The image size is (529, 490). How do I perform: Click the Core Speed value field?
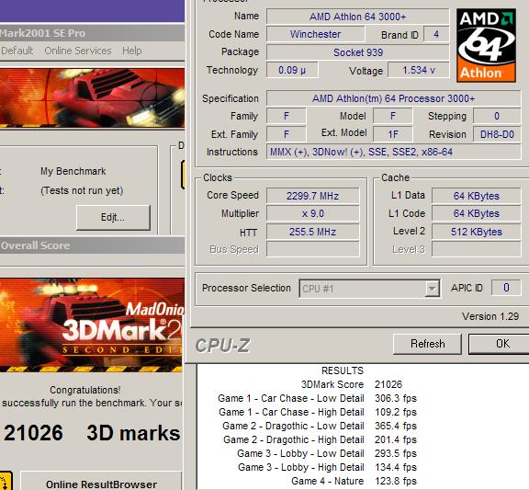[312, 196]
